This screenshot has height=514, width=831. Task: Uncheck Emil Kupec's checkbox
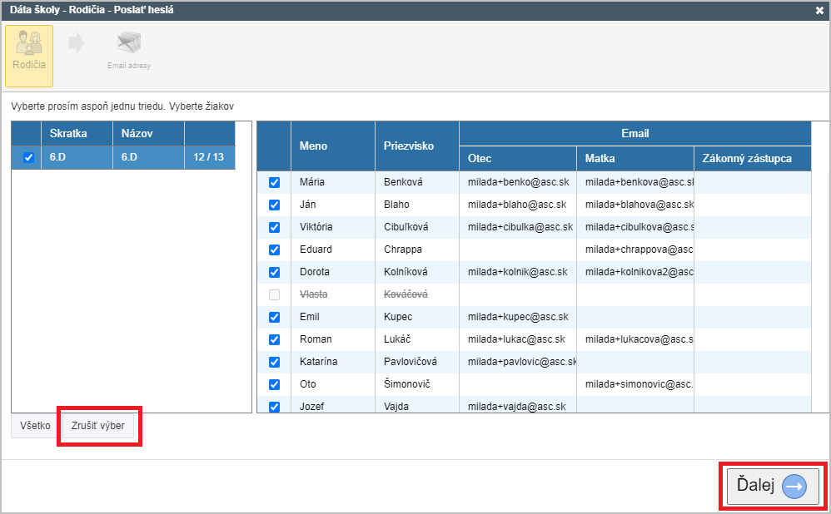[274, 317]
